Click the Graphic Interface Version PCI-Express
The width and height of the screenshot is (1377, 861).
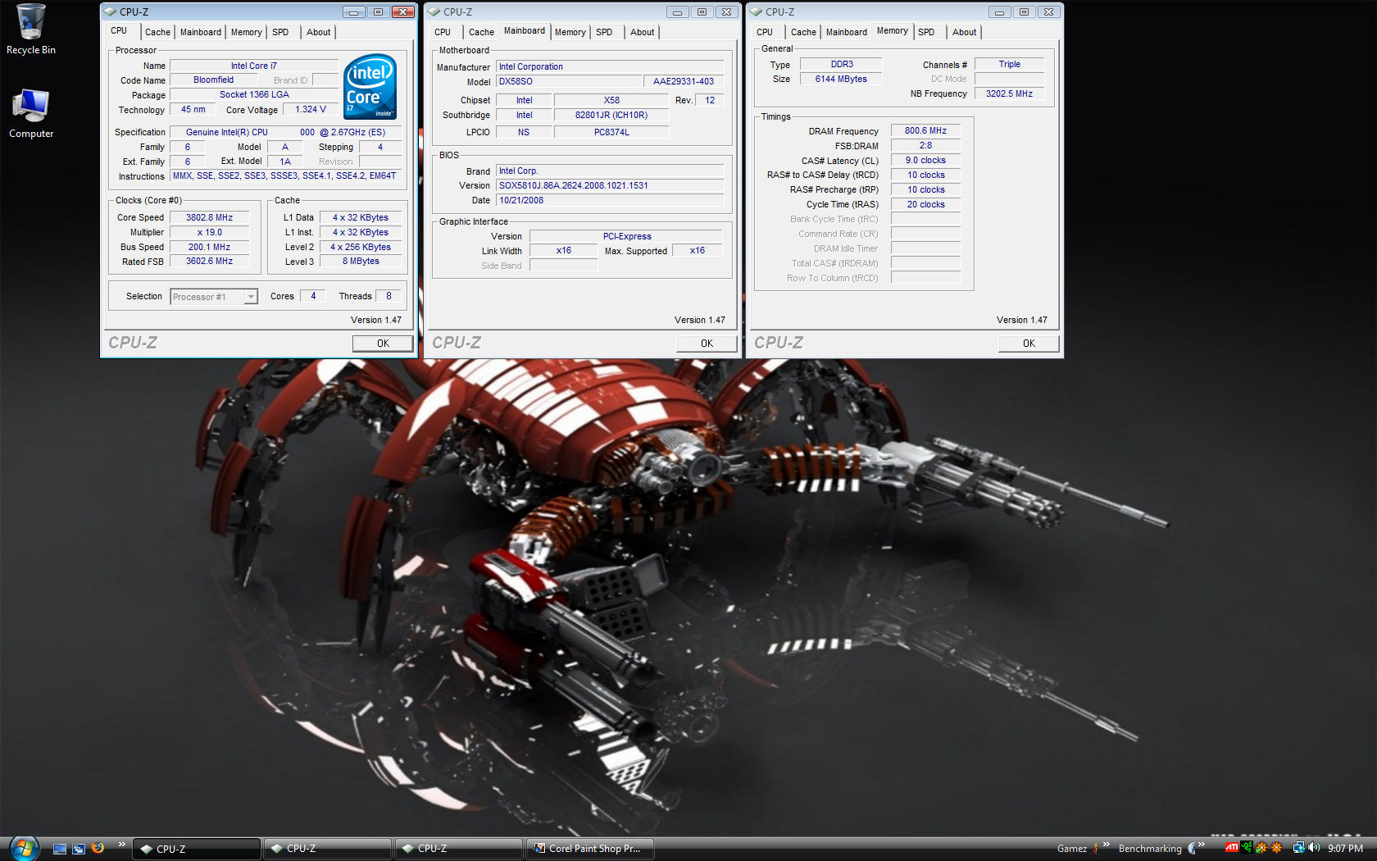click(x=627, y=236)
